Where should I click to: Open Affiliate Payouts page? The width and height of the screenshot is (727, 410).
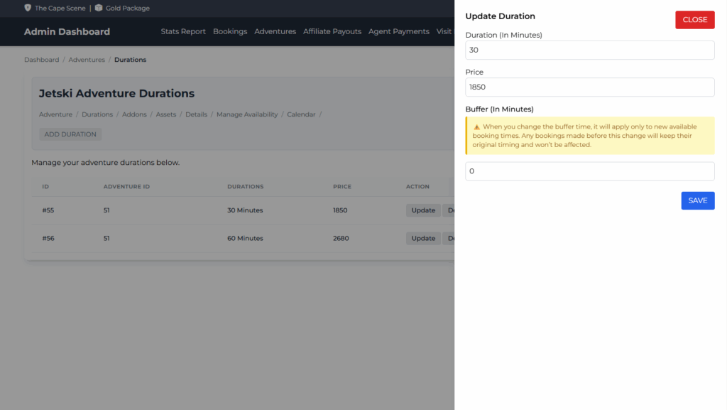[332, 31]
